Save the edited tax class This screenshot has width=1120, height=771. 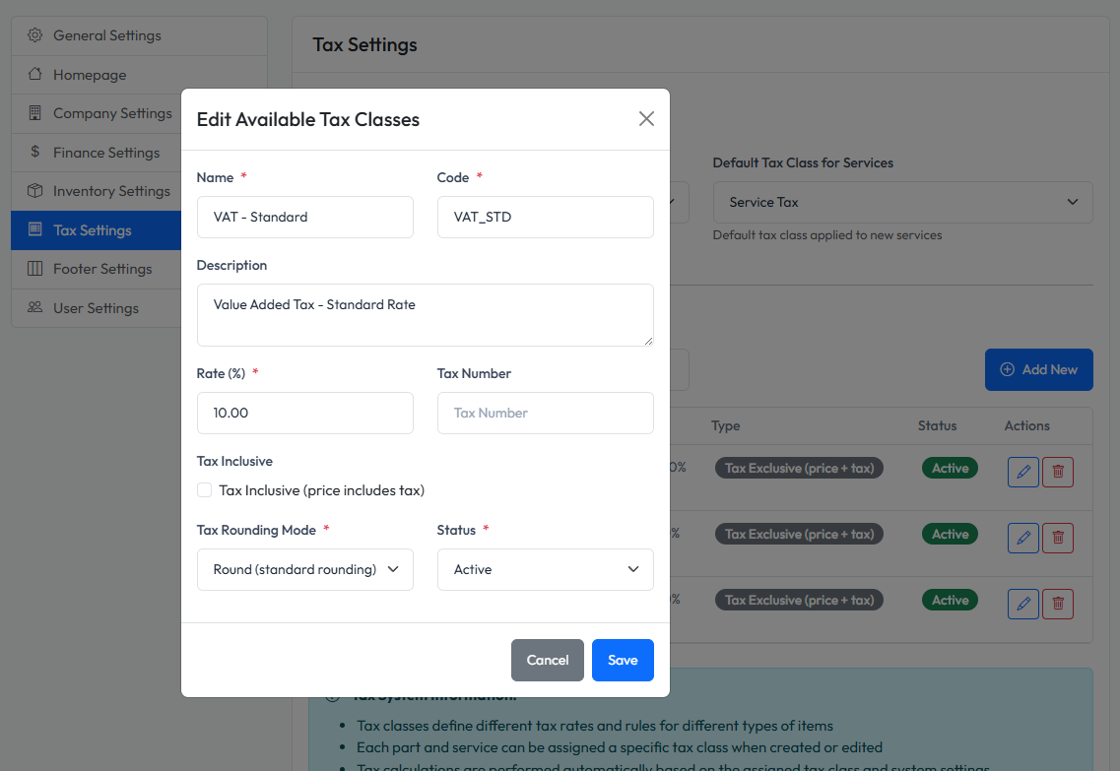click(x=623, y=660)
